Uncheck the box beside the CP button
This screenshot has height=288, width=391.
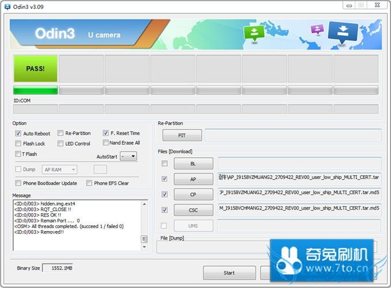(x=164, y=194)
